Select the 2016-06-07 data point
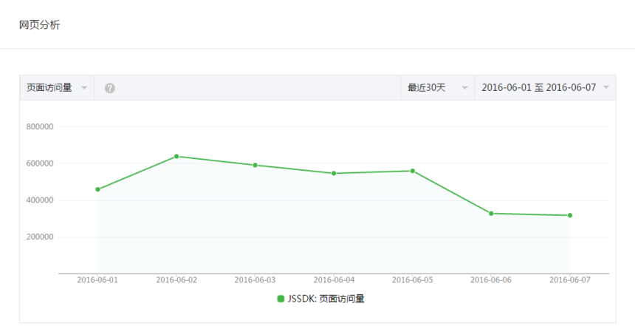635x329 pixels. point(570,215)
